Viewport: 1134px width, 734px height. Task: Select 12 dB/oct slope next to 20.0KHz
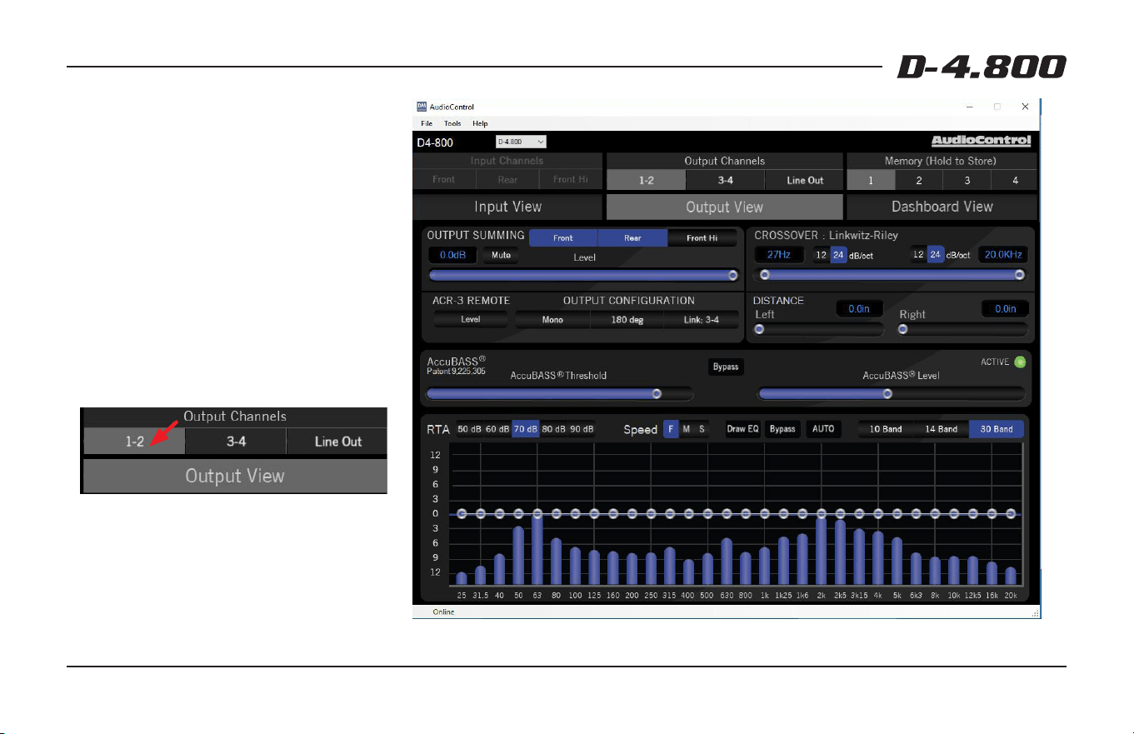click(919, 255)
